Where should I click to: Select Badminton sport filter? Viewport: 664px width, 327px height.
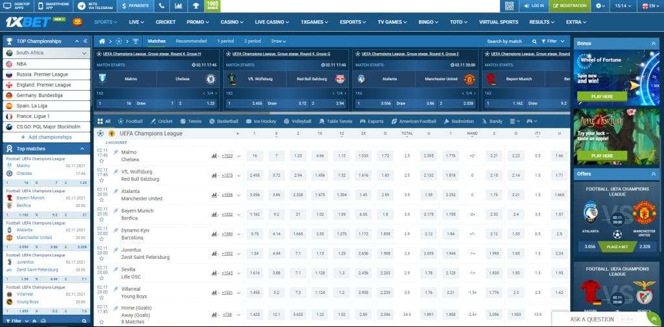click(x=459, y=121)
